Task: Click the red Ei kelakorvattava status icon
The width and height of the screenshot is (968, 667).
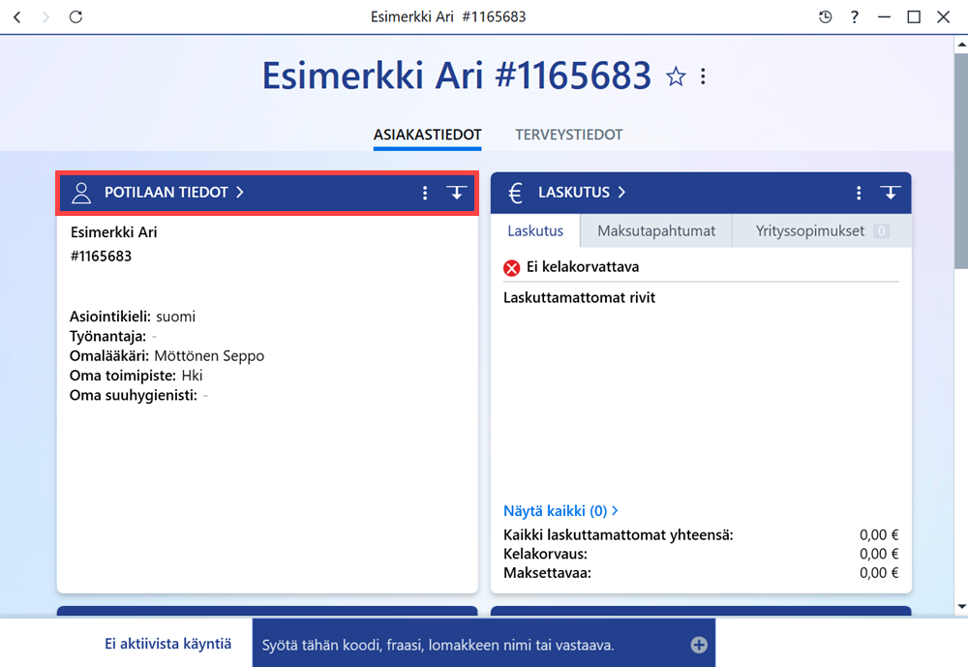Action: click(x=512, y=268)
